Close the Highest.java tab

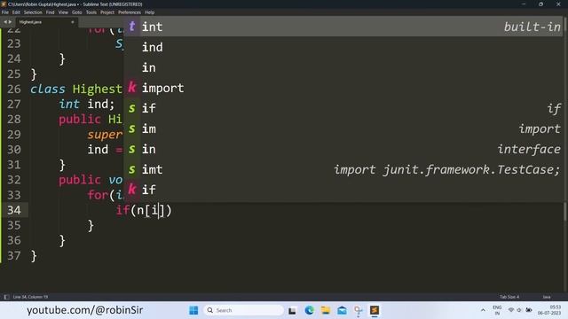pyautogui.click(x=73, y=22)
